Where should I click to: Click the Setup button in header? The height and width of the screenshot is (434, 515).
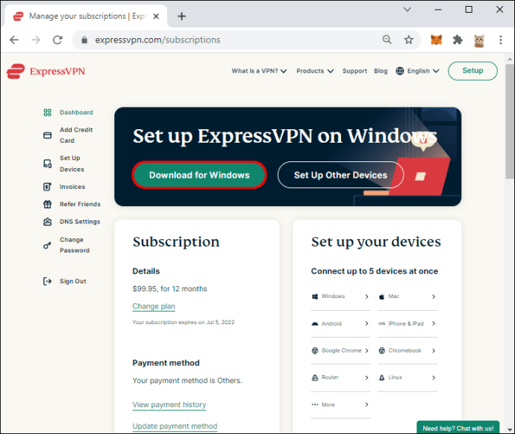(472, 71)
